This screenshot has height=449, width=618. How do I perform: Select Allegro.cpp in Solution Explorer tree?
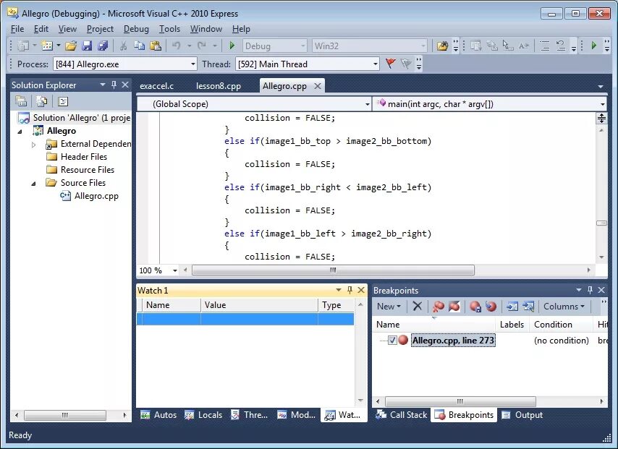[x=96, y=196]
